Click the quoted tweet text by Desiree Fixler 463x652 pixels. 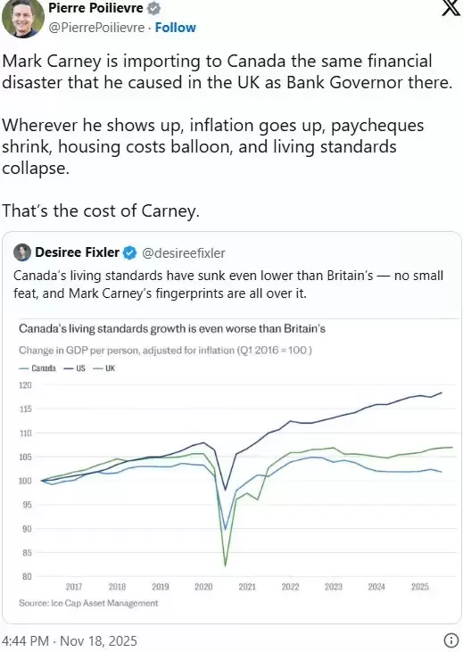(x=228, y=285)
